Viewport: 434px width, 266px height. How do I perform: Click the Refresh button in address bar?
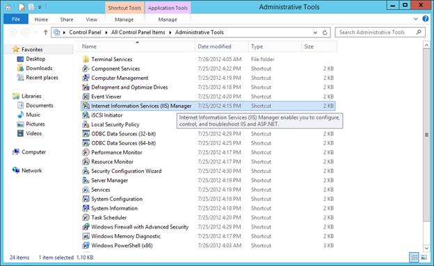click(x=325, y=33)
